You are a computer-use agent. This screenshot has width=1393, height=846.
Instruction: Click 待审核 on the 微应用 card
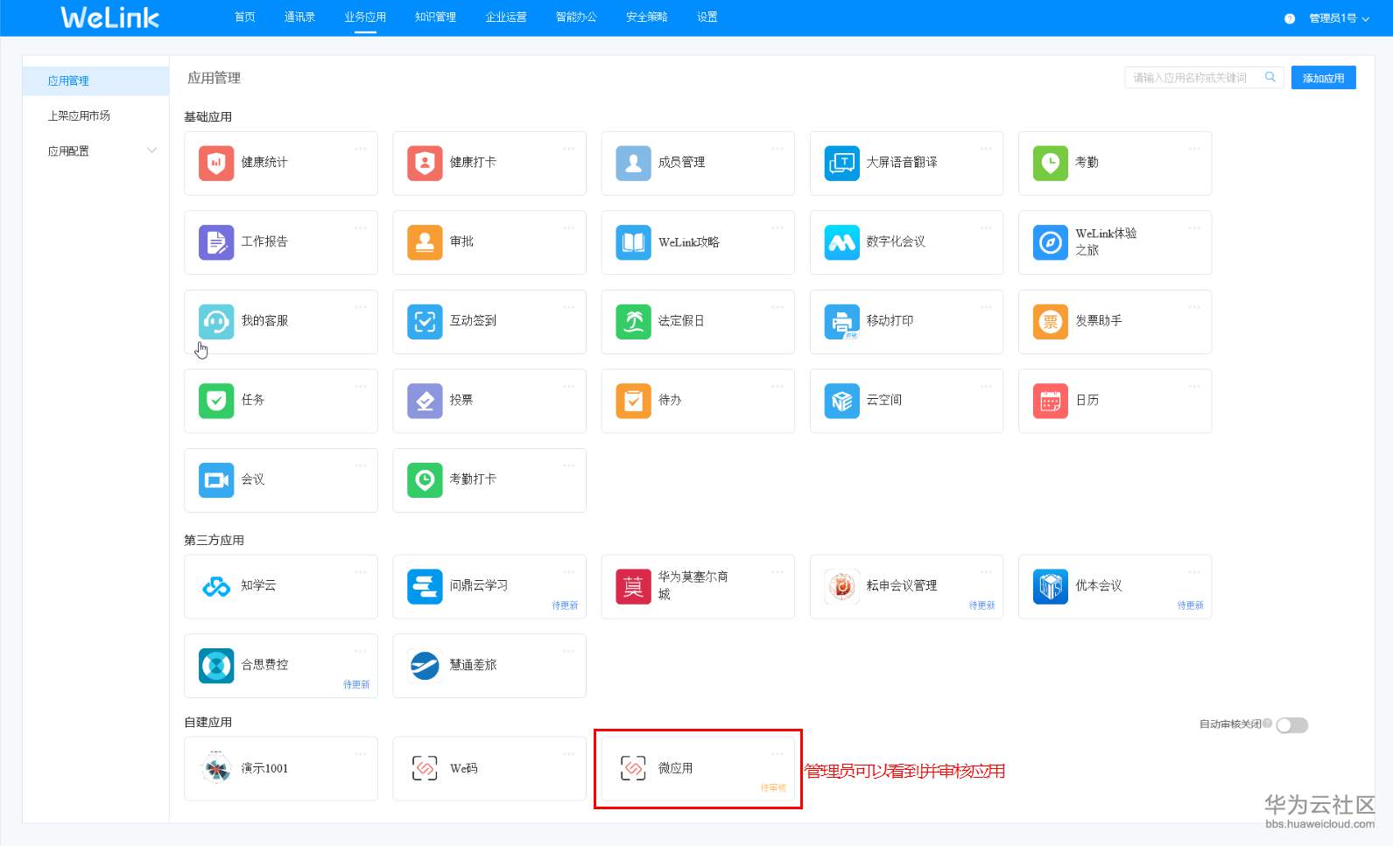[773, 788]
